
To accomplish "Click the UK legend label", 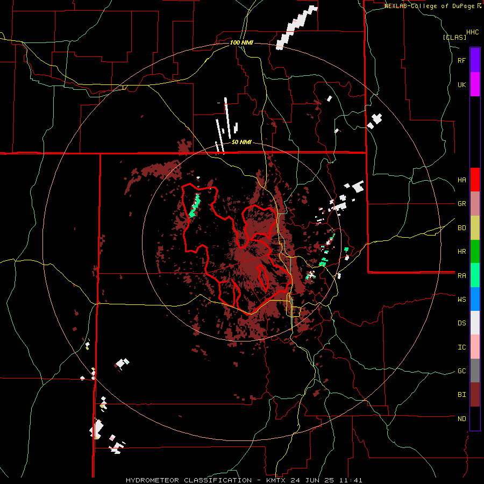I will [461, 84].
